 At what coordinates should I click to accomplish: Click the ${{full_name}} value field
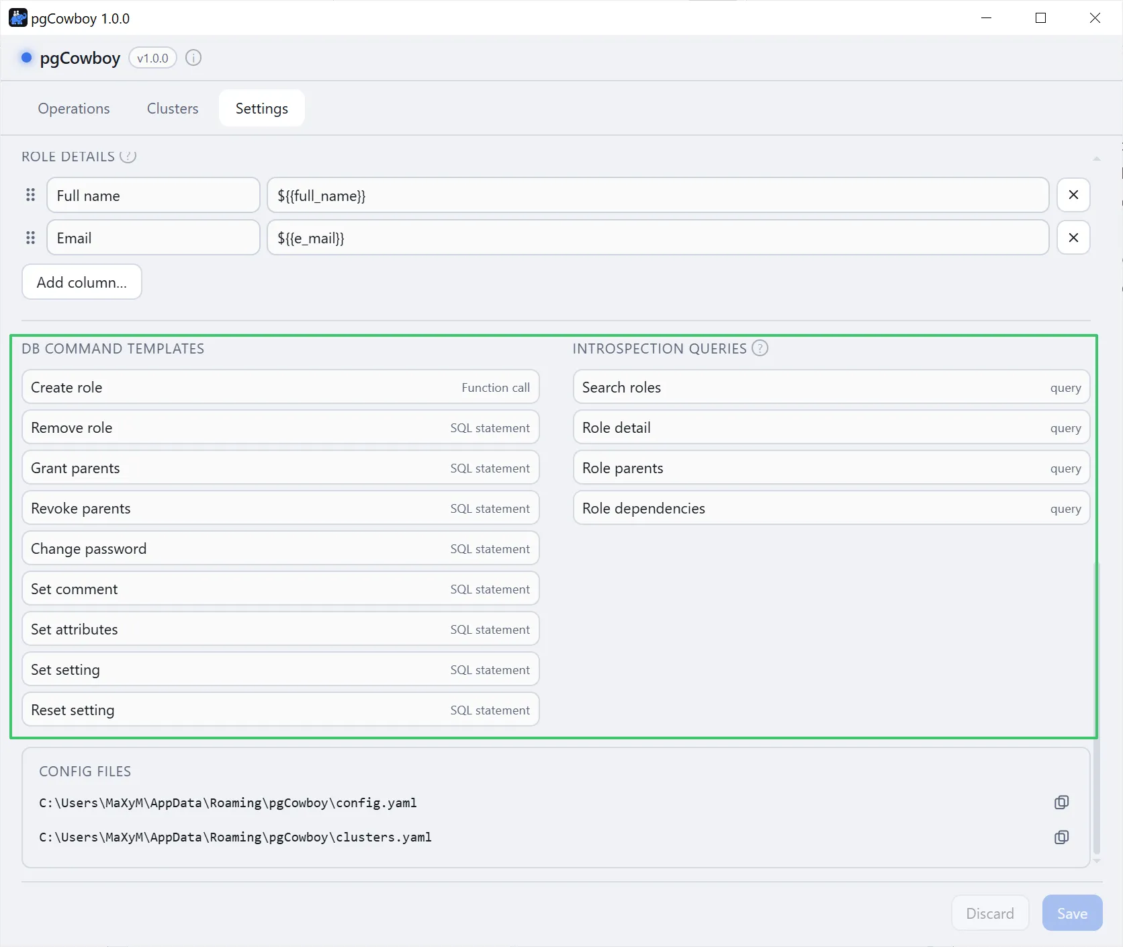[x=658, y=195]
